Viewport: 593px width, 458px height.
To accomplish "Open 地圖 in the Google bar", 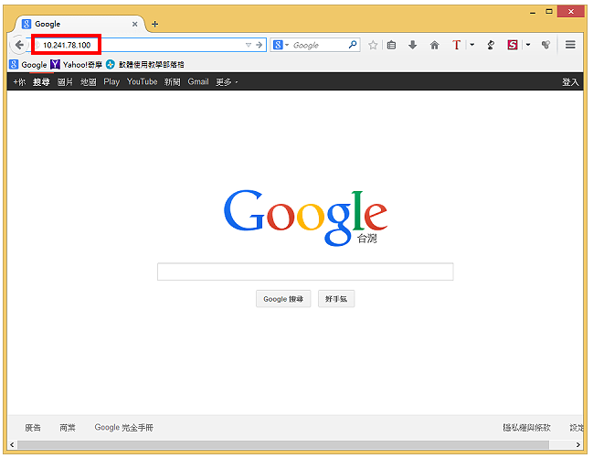I will 88,81.
